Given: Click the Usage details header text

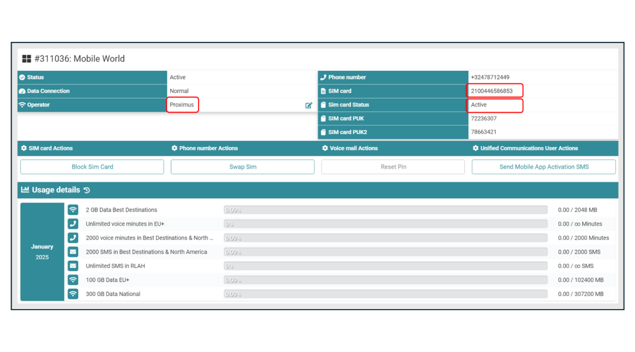Looking at the screenshot, I should [x=56, y=190].
